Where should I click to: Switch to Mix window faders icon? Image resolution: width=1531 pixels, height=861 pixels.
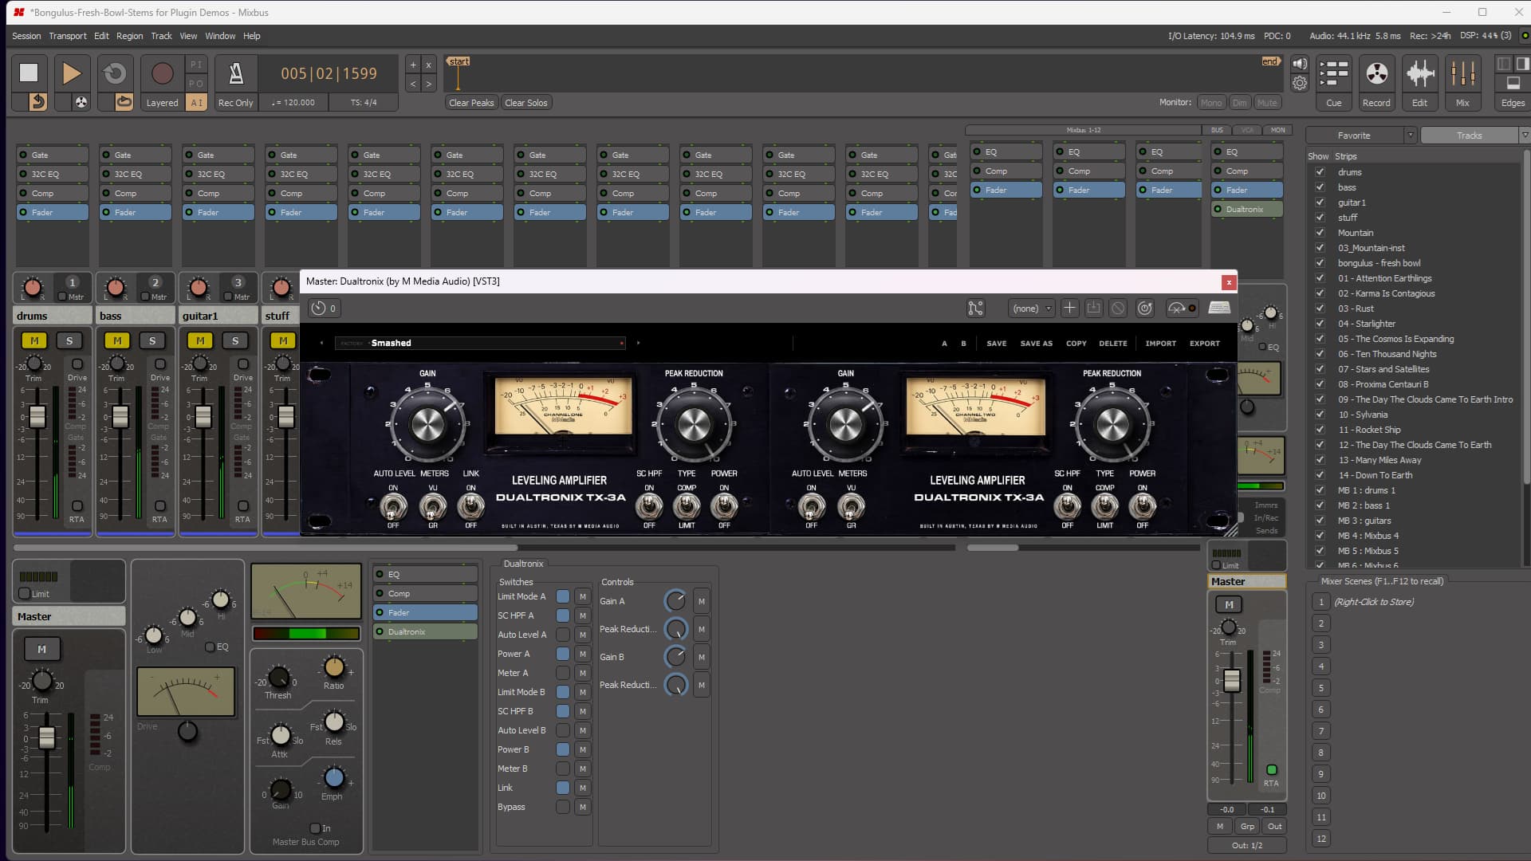pos(1462,74)
